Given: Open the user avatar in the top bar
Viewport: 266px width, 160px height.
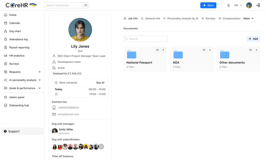Looking at the screenshot, I should coord(249,5).
